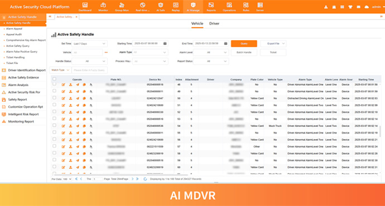Open the Export File dropdown
Image resolution: width=385 pixels, height=206 pixels.
point(273,43)
